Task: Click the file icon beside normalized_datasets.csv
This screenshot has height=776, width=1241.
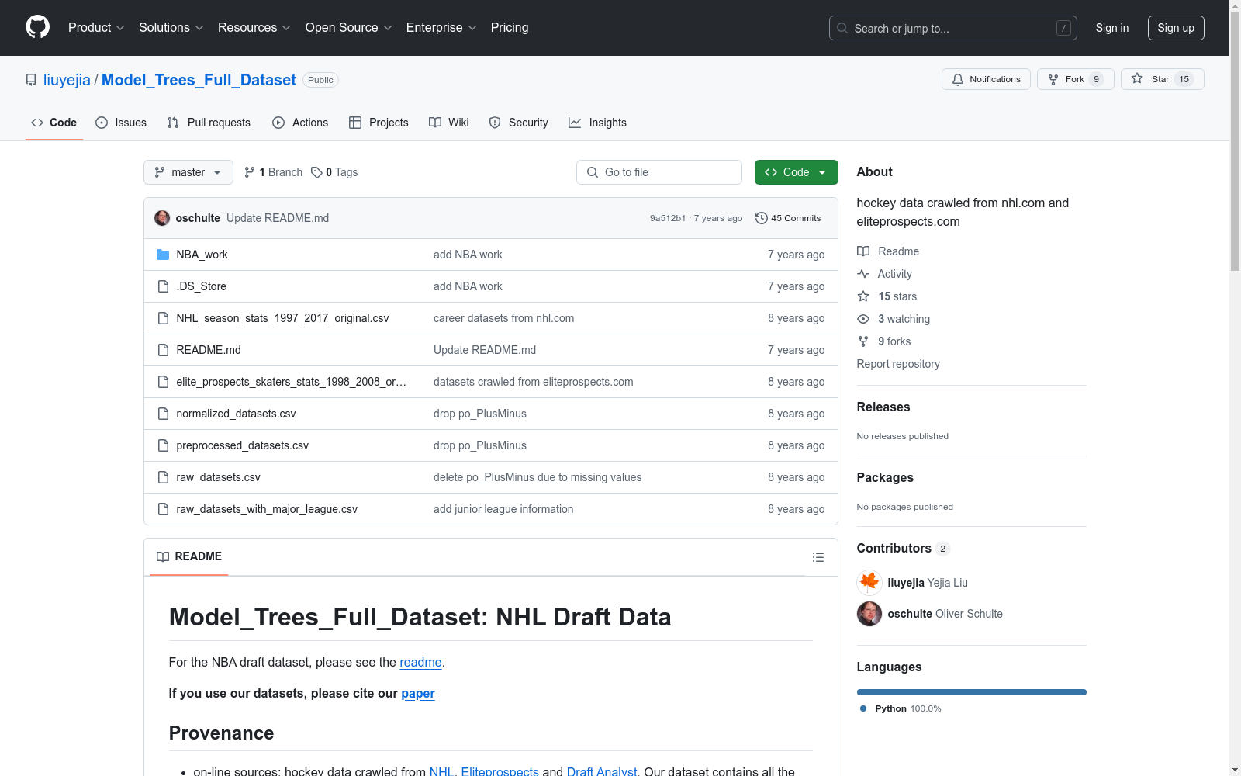Action: (x=163, y=414)
